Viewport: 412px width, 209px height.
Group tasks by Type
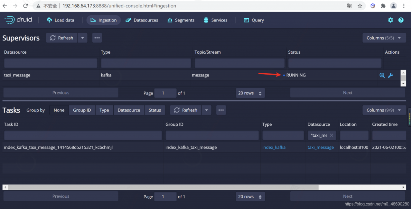[104, 110]
